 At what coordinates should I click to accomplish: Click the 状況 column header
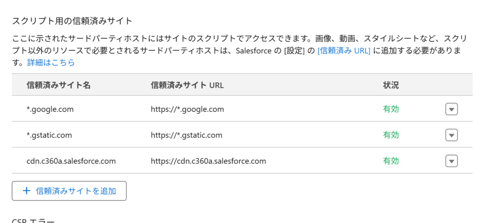pyautogui.click(x=391, y=85)
